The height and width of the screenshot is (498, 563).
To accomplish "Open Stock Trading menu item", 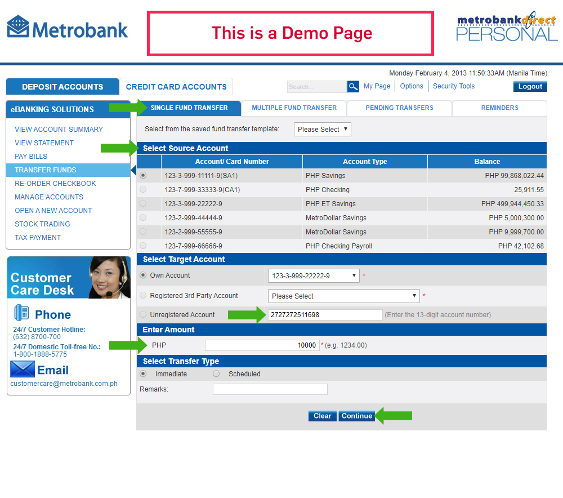I will pyautogui.click(x=42, y=224).
